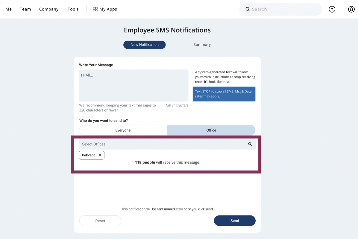Click the Colorado office tag
The image size is (358, 239).
(x=92, y=155)
